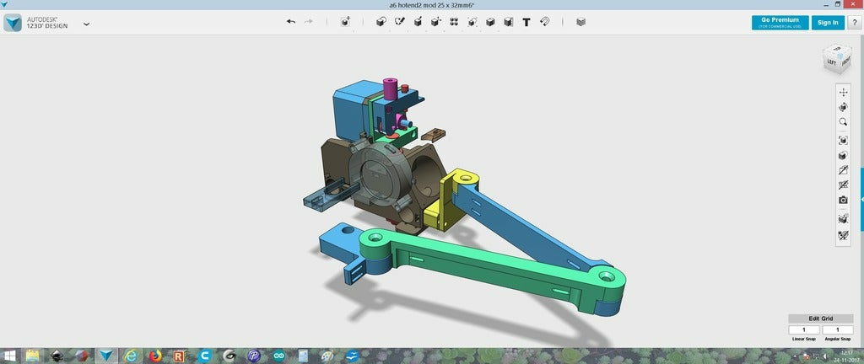Take a screenshot with camera icon

(x=843, y=201)
